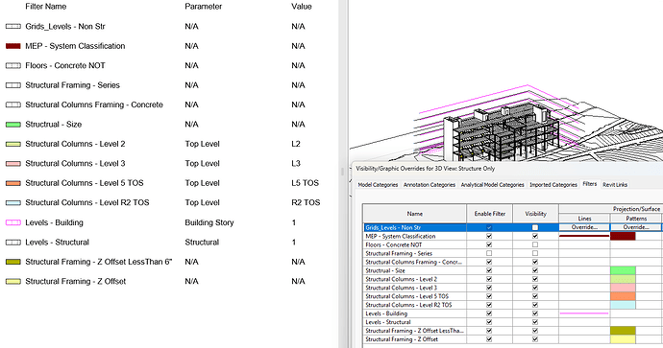Click the Patterns column header

636,219
